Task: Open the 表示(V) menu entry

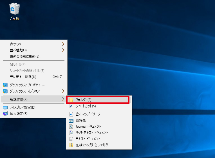Action: [x=34, y=44]
